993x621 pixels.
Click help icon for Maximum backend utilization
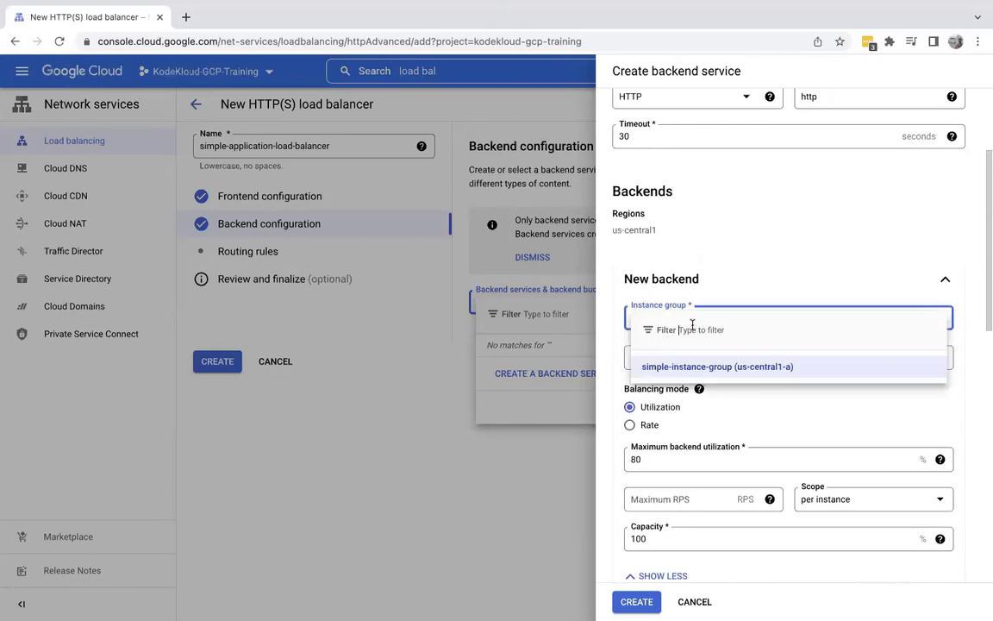940,460
